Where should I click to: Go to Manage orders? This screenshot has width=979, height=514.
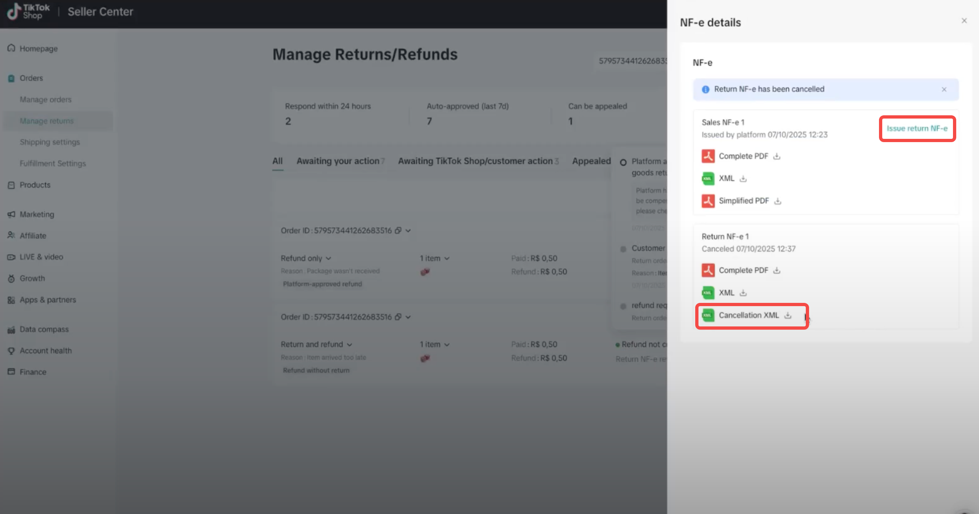click(x=46, y=99)
